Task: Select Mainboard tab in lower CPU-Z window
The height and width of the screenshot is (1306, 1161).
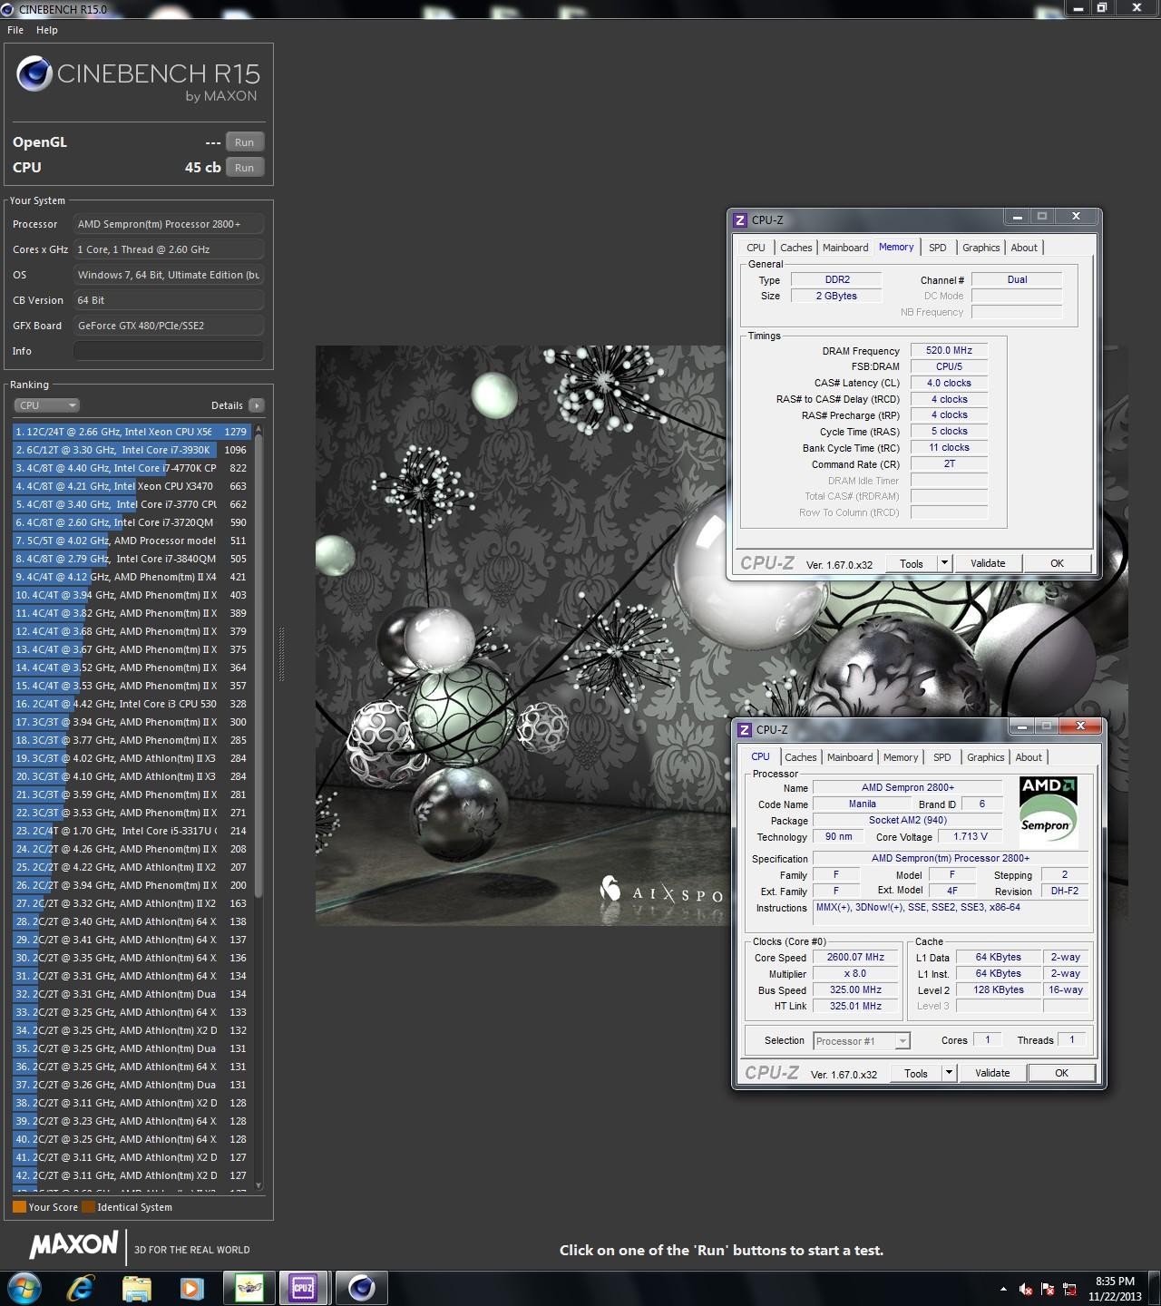Action: click(850, 757)
